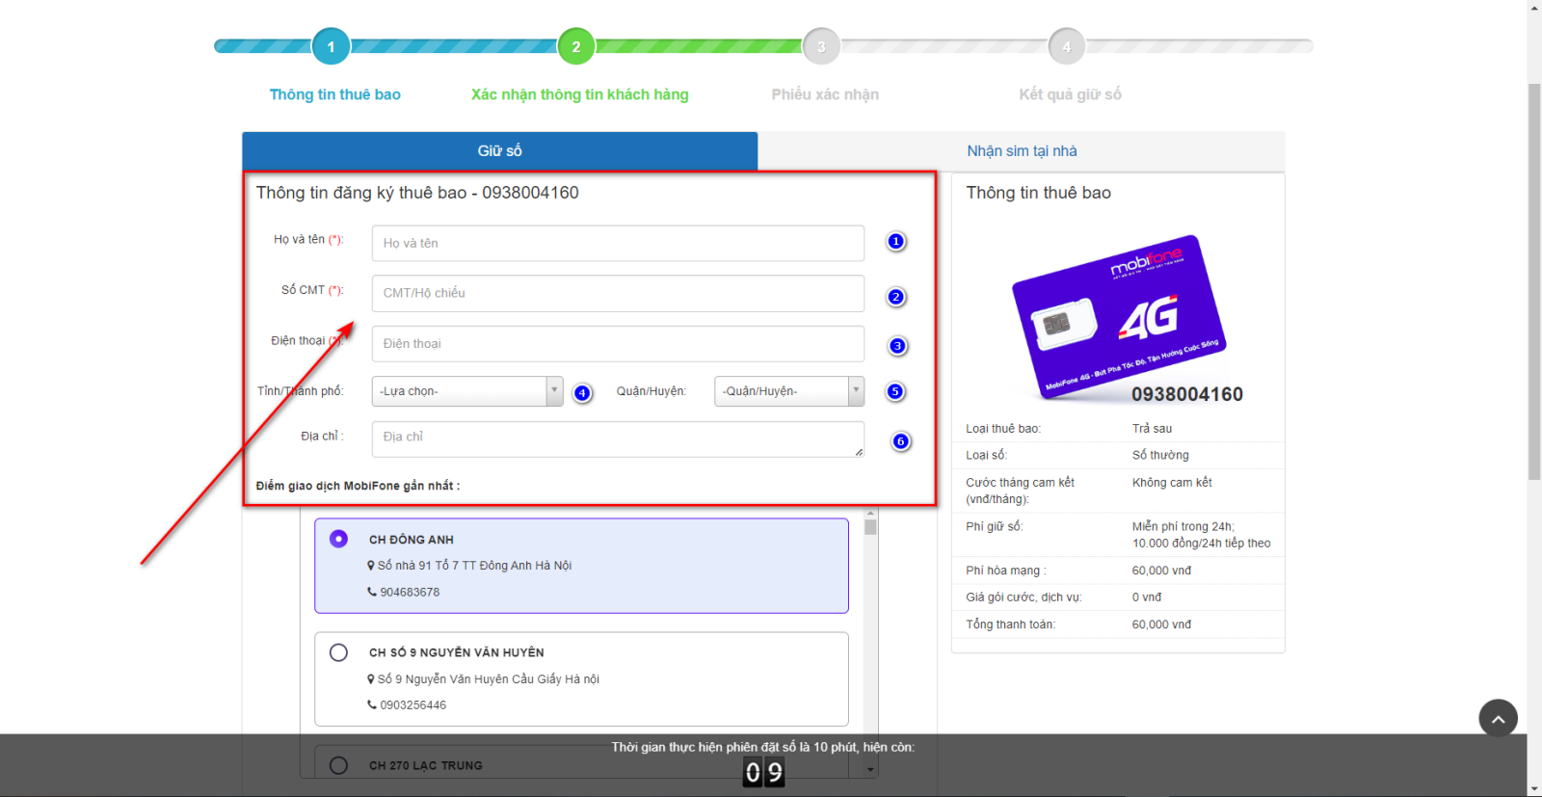Click the phone number 0903256446

click(x=413, y=704)
